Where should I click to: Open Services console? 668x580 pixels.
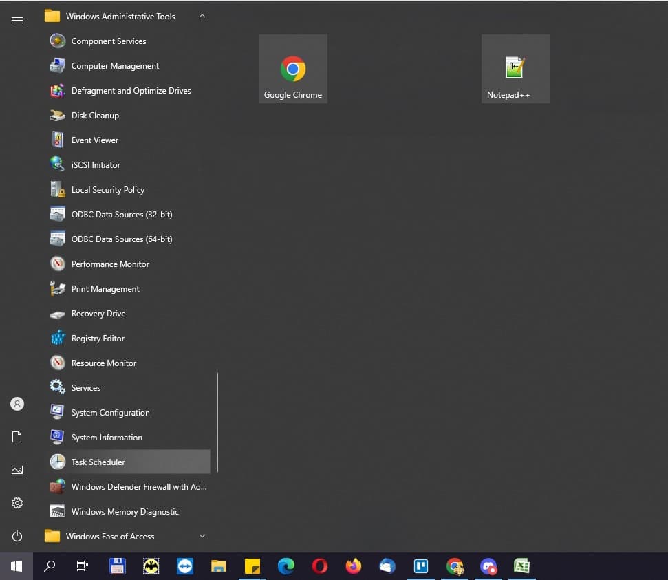127,387
